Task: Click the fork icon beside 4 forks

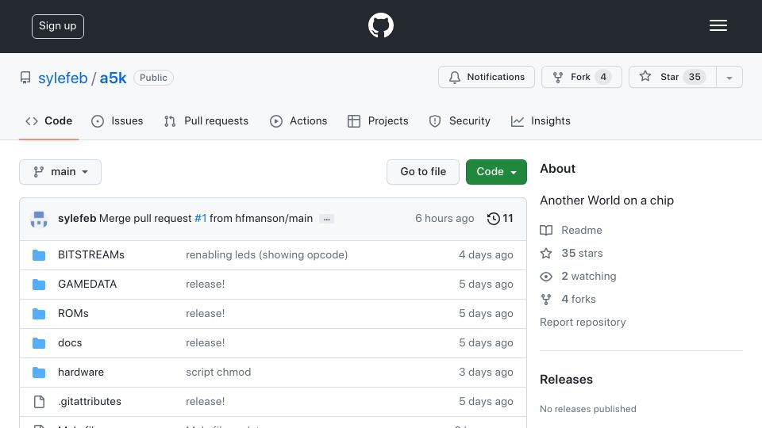Action: 546,300
